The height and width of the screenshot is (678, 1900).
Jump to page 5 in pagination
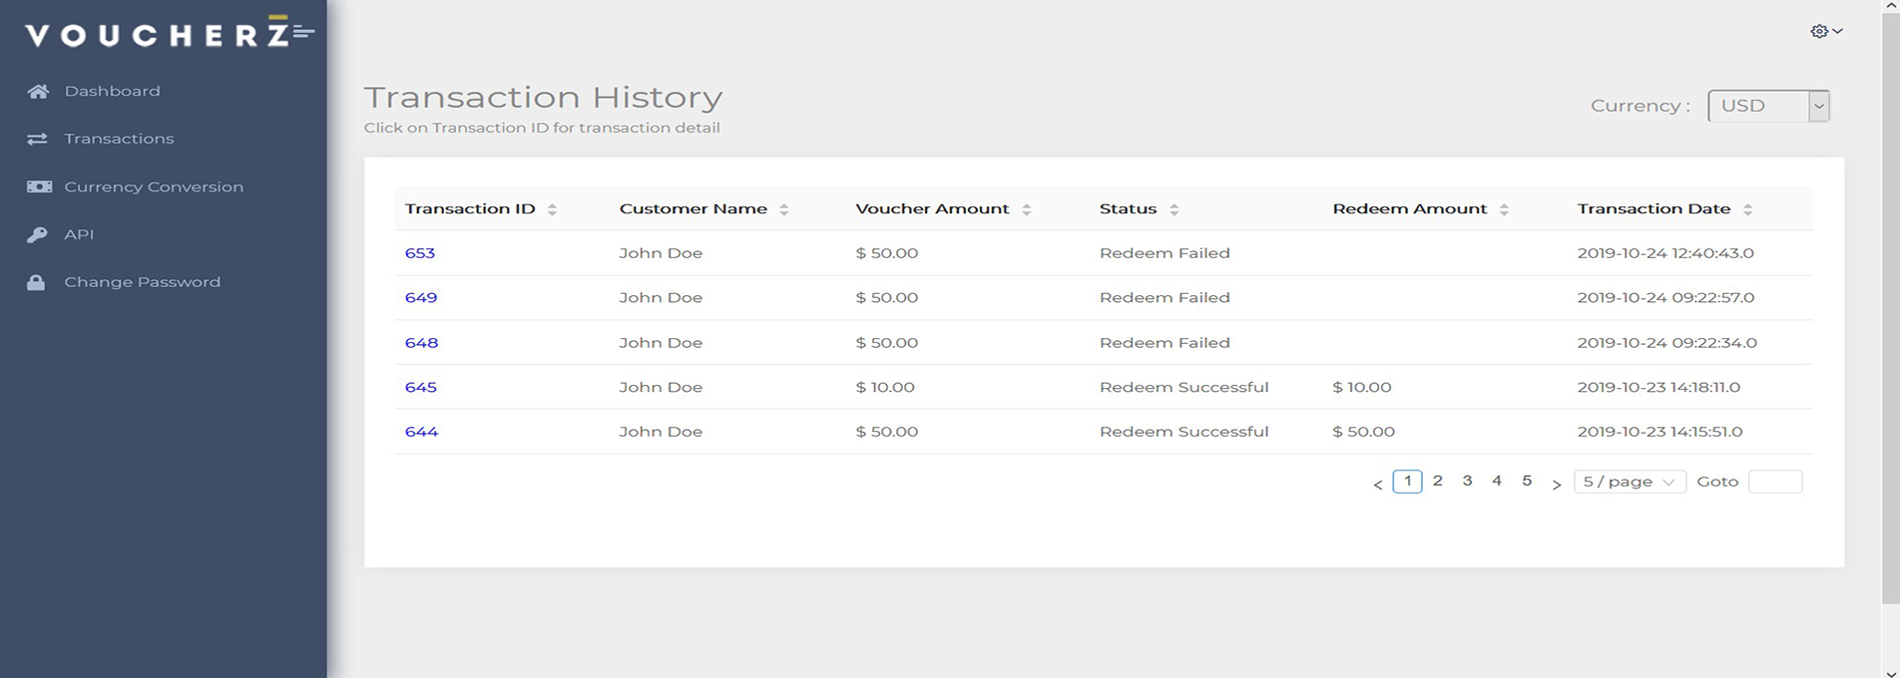coord(1526,481)
